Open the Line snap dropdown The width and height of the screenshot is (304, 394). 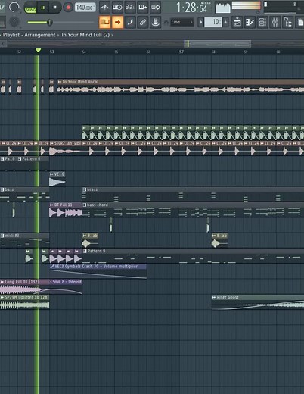[182, 22]
